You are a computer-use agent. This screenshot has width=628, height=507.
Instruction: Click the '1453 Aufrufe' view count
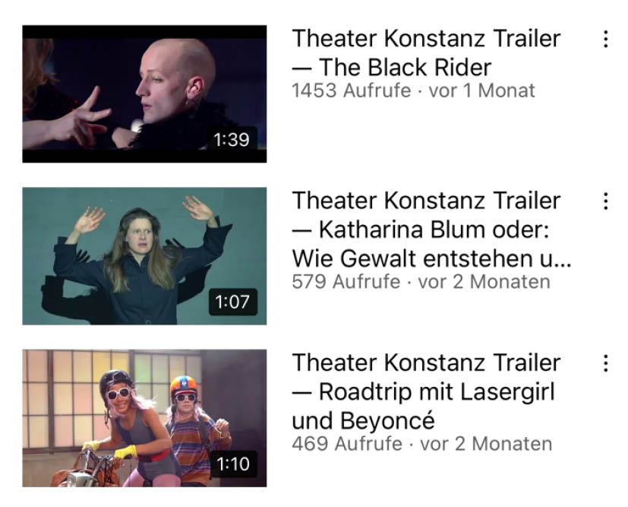click(352, 90)
